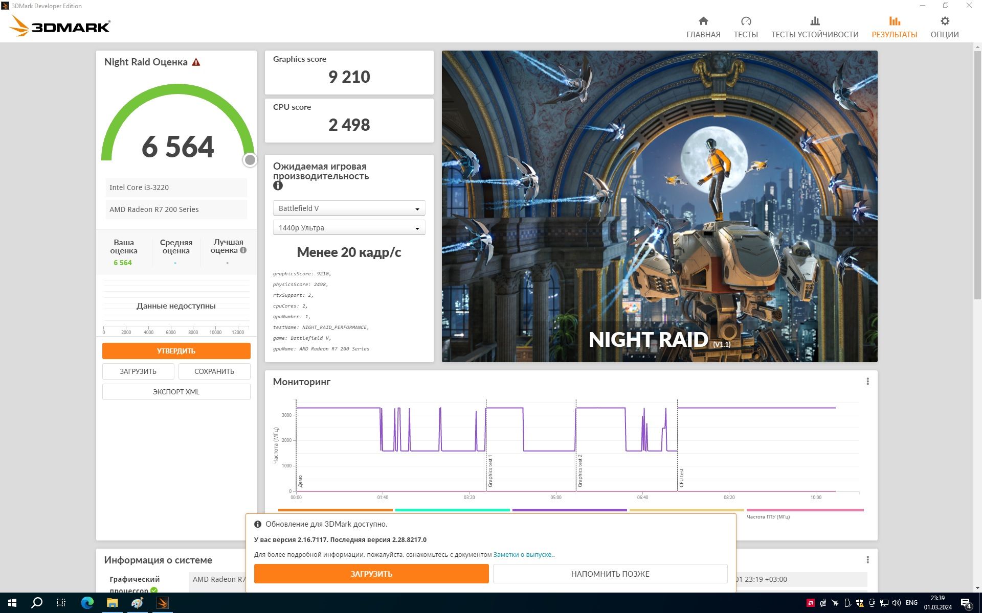Viewport: 982px width, 613px height.
Task: Click the info icon under Ожидаемая игровая производительность
Action: pyautogui.click(x=278, y=186)
